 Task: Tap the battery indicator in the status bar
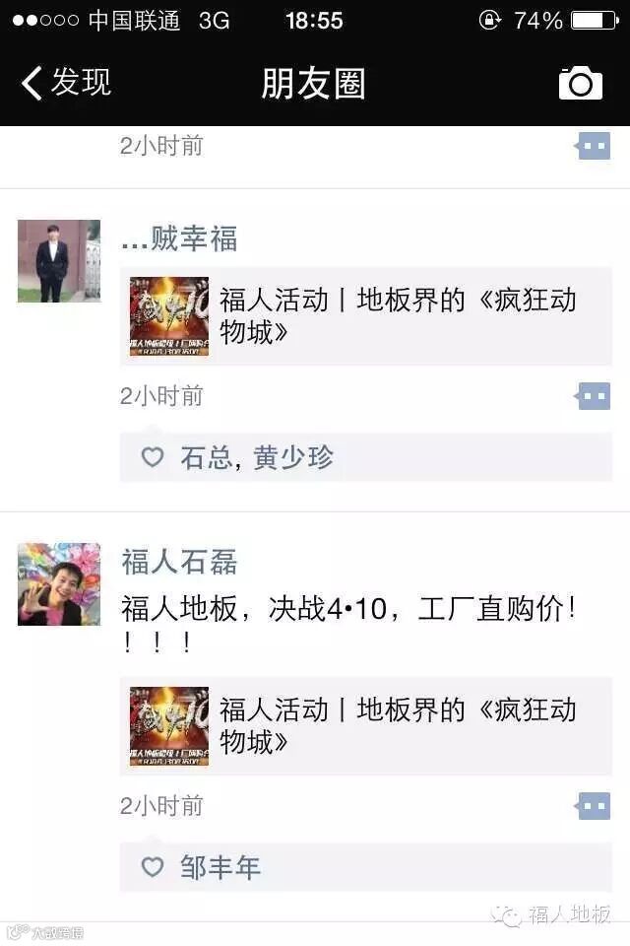(595, 21)
